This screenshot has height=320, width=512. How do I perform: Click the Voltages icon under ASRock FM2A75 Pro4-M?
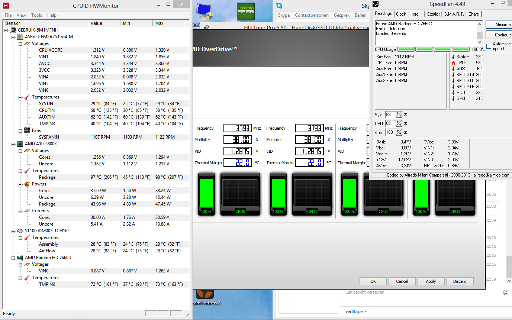point(27,43)
